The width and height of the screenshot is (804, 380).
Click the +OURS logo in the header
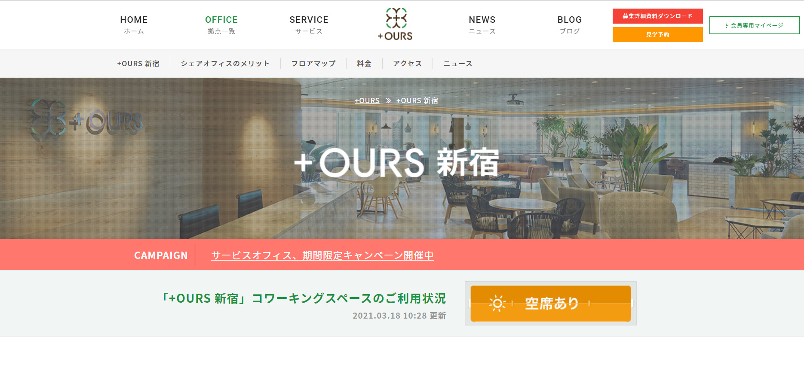click(x=395, y=24)
